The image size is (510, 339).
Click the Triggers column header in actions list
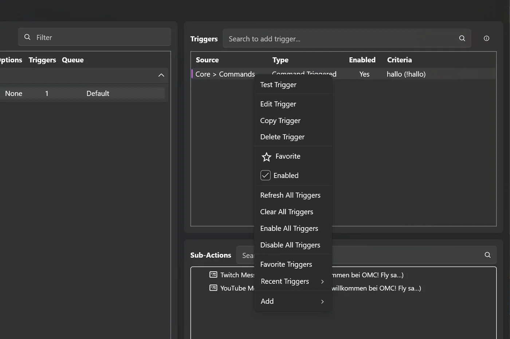(42, 60)
